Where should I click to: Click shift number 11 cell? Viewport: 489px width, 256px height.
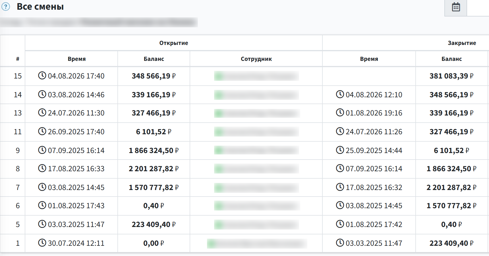coord(18,132)
